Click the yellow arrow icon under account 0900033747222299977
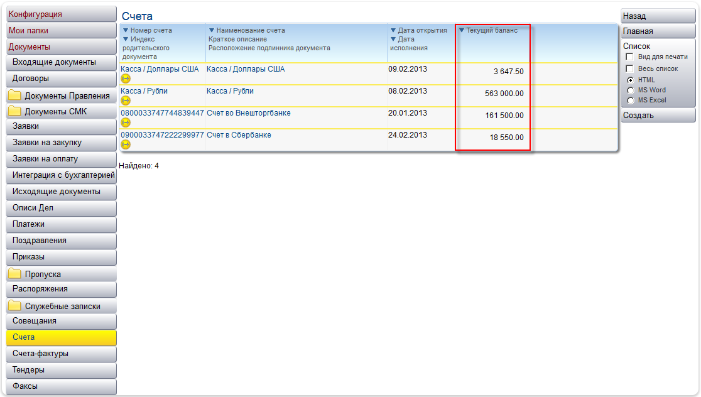Image resolution: width=701 pixels, height=397 pixels. click(126, 144)
